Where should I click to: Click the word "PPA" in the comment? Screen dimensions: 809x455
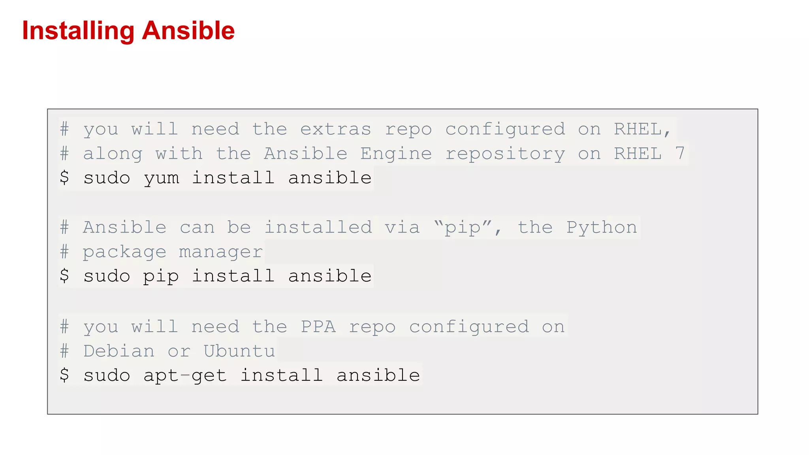pyautogui.click(x=318, y=327)
